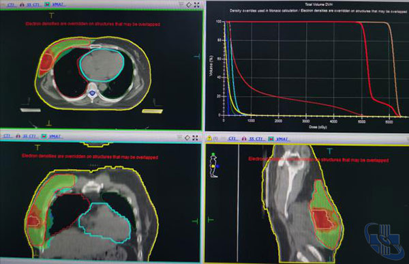Click the diamond icon in the axial view header
The width and height of the screenshot is (409, 264).
[189, 5]
